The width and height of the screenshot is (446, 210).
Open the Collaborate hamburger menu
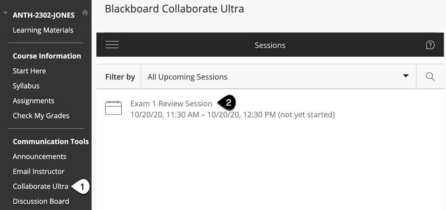tap(112, 45)
